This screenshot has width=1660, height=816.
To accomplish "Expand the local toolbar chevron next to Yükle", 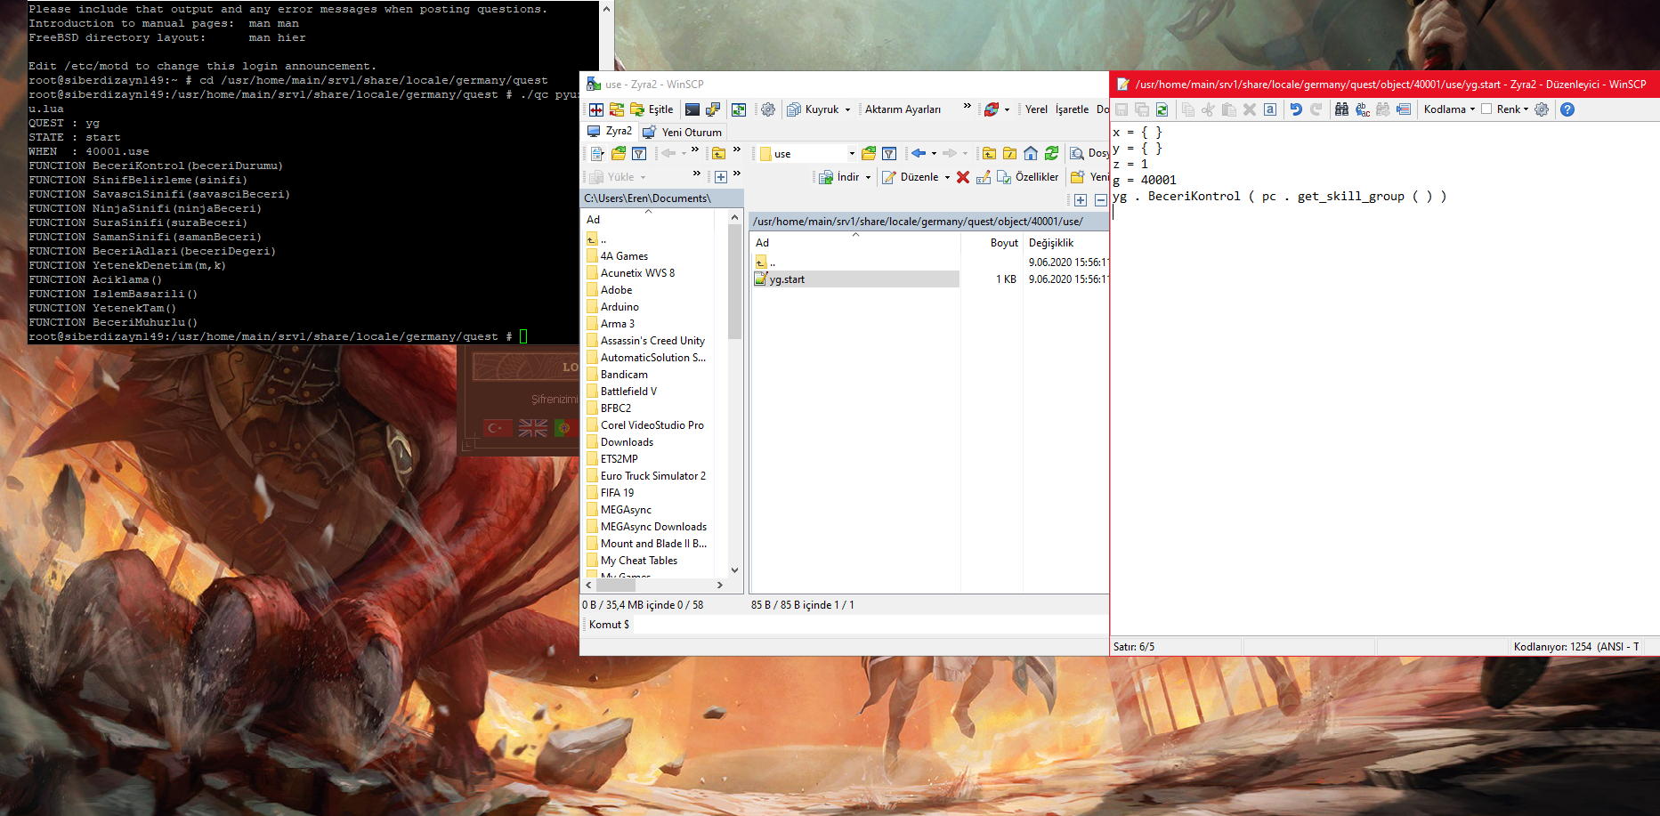I will click(x=696, y=174).
